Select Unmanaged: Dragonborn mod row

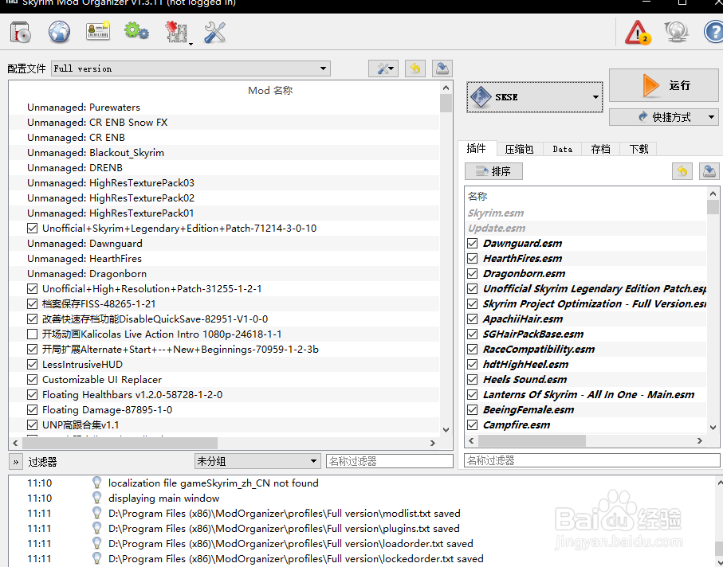tap(224, 274)
